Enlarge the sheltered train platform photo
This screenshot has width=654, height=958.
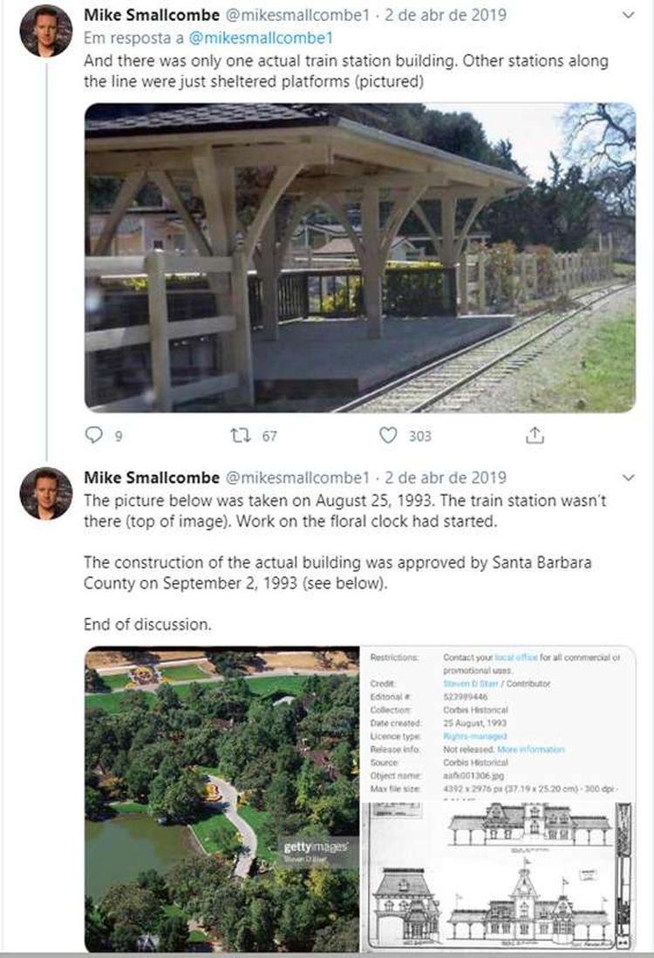[359, 257]
